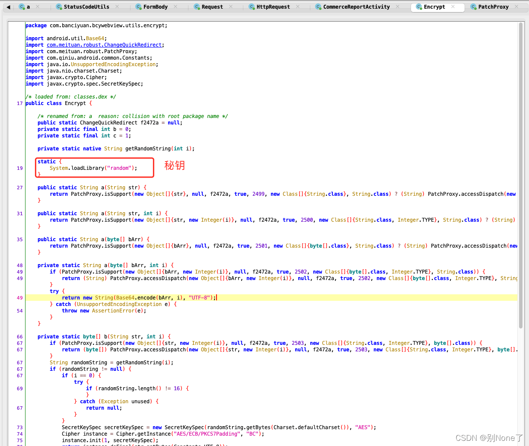This screenshot has height=446, width=529.
Task: Click the "BC" provider string literal
Action: click(252, 434)
